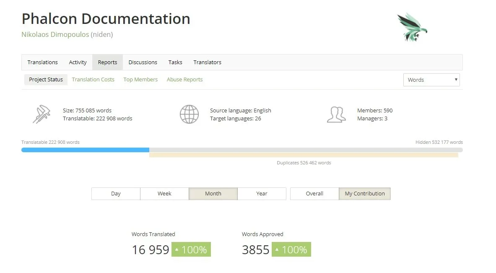
Task: Click the "Managers: 3" text
Action: click(x=372, y=118)
